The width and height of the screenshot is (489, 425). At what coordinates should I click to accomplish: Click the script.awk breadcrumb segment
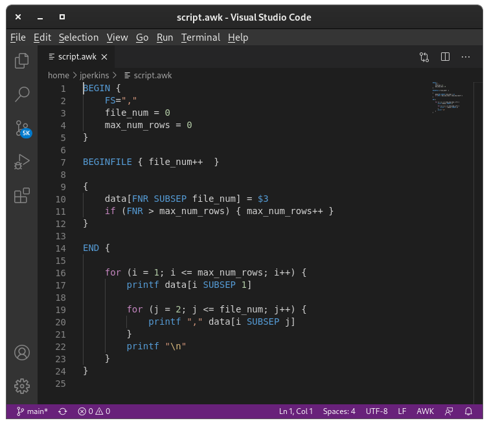(148, 76)
